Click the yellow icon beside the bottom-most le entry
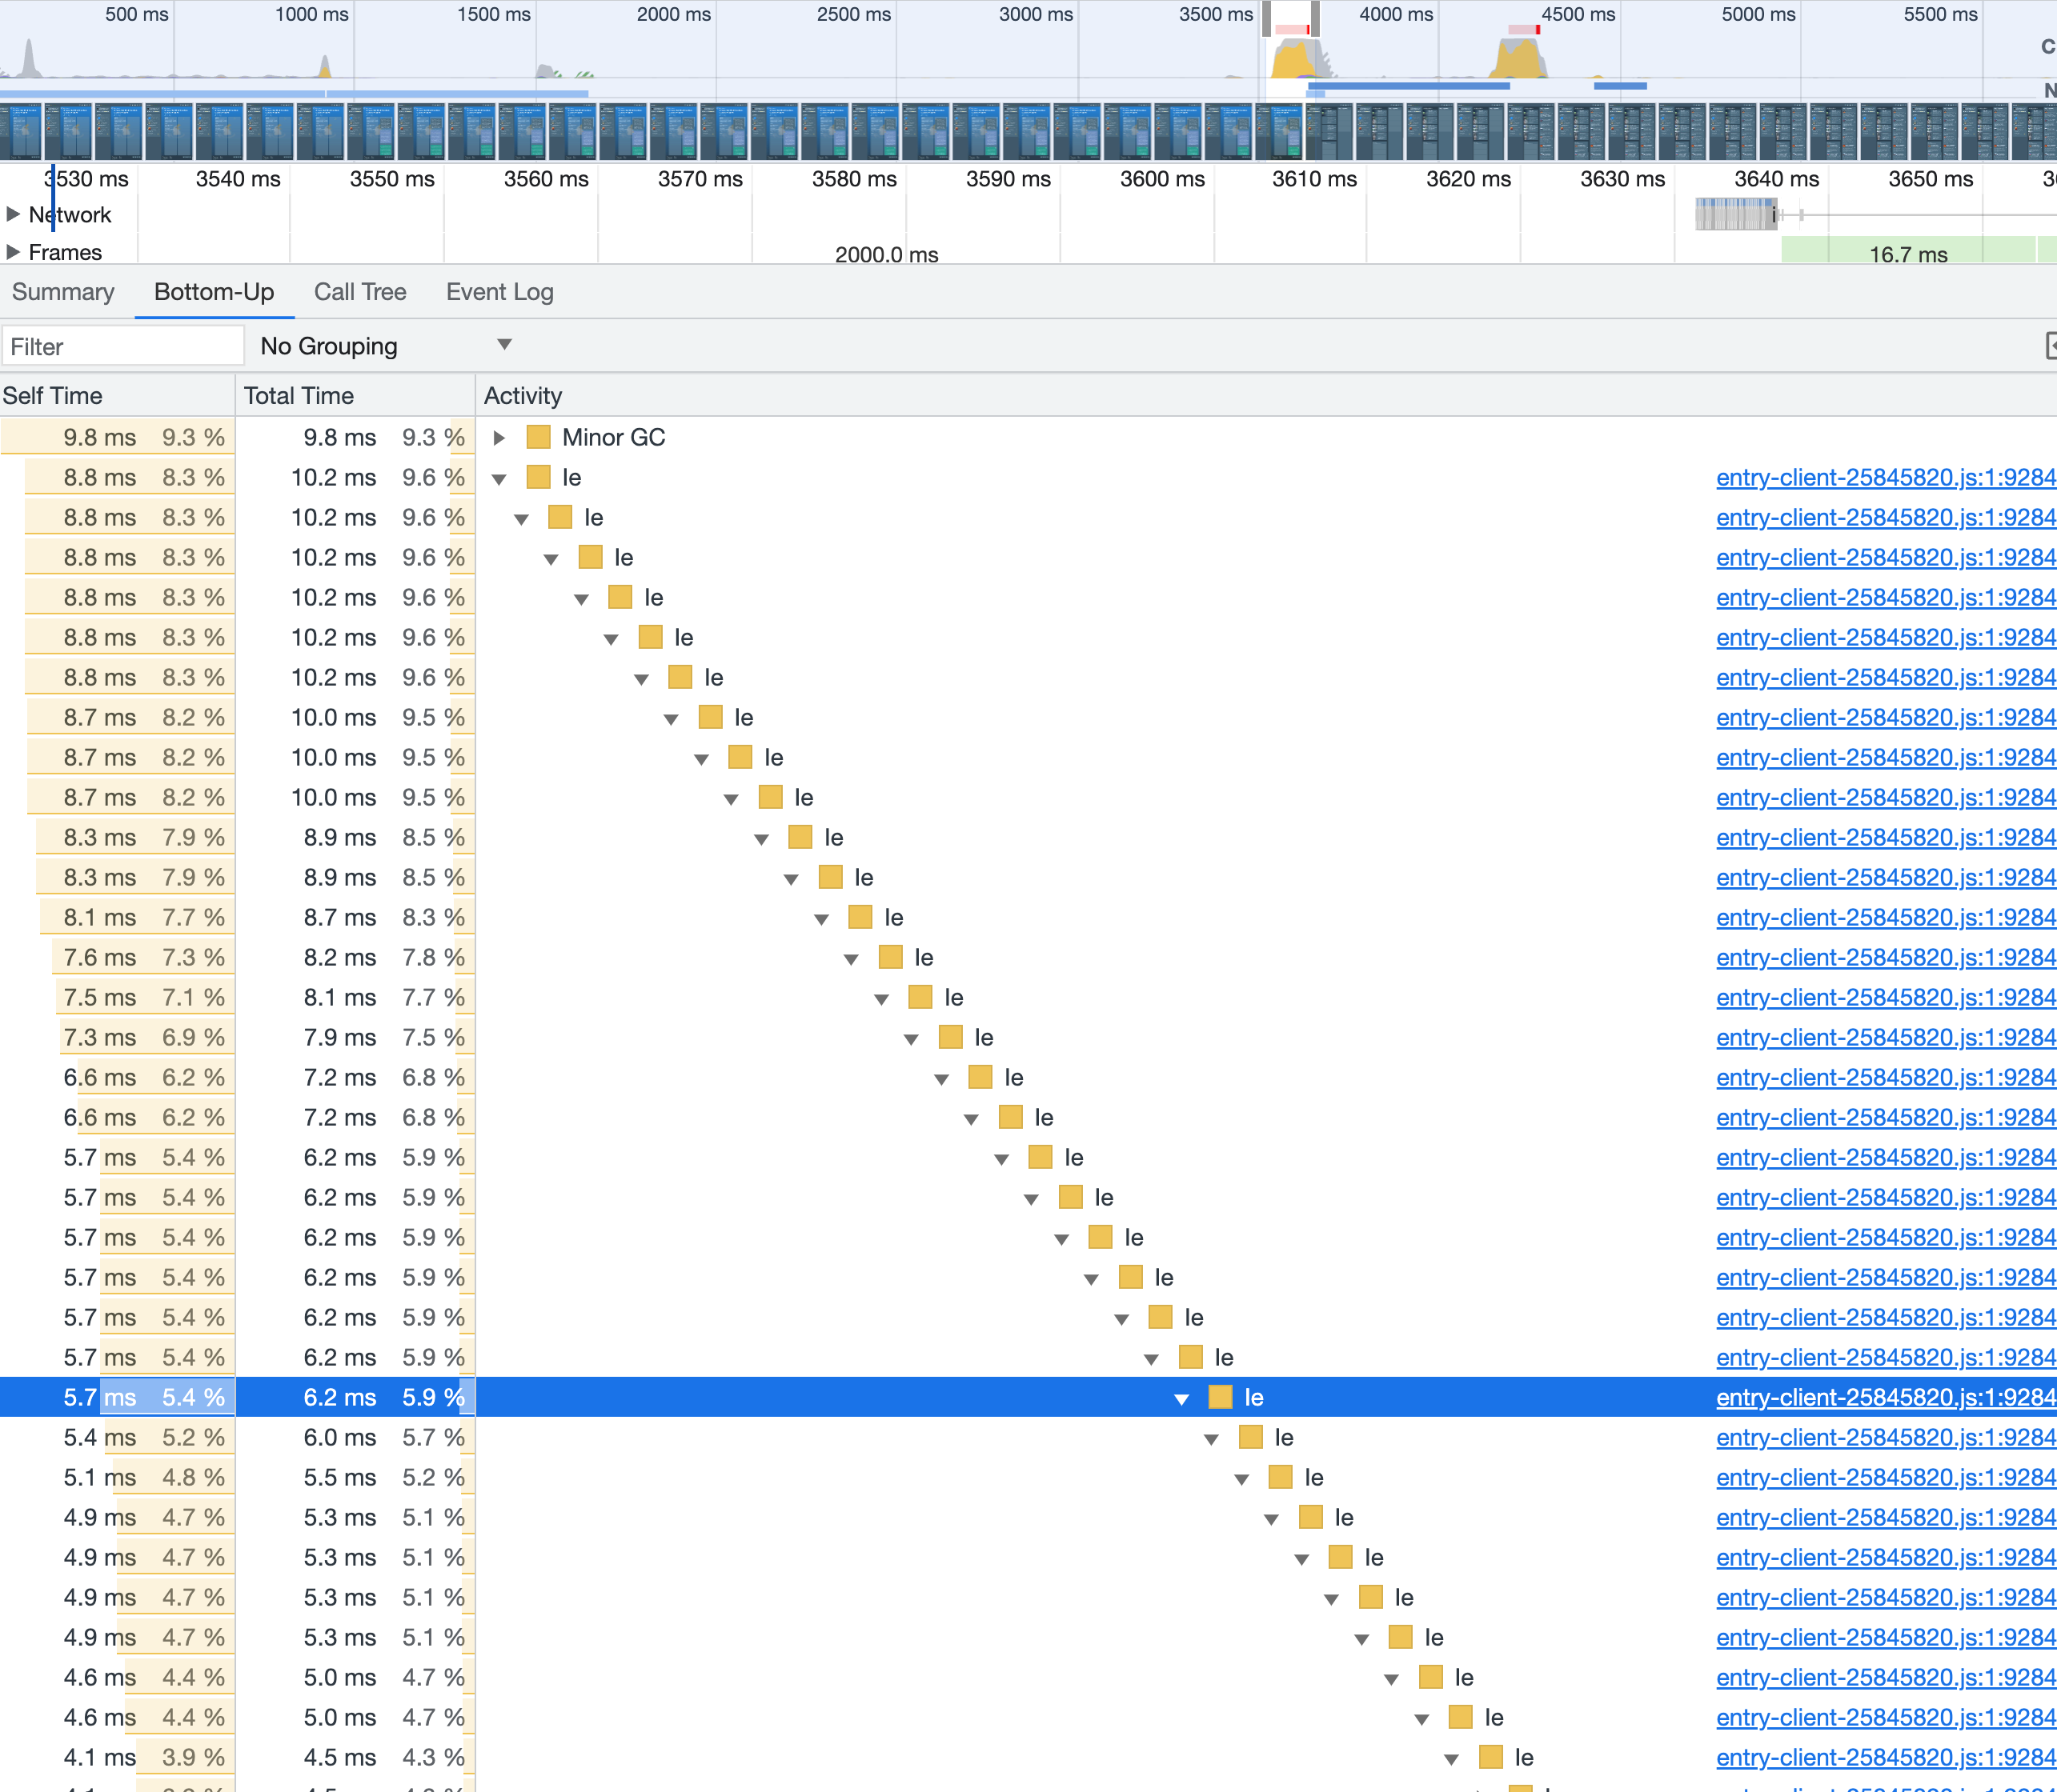Image resolution: width=2057 pixels, height=1792 pixels. [x=1490, y=1757]
